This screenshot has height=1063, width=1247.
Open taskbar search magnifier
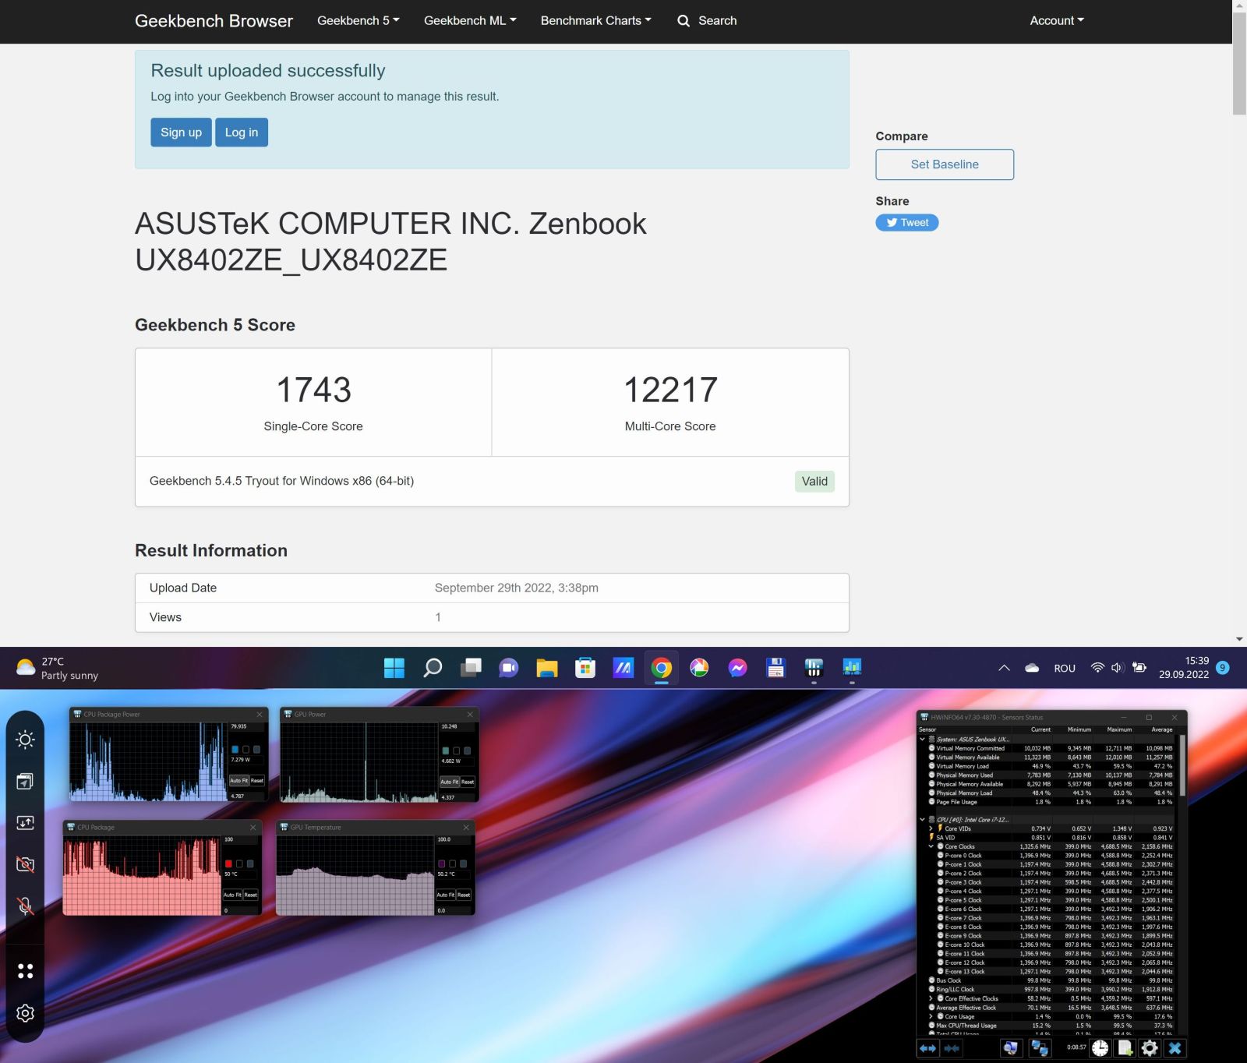[433, 668]
